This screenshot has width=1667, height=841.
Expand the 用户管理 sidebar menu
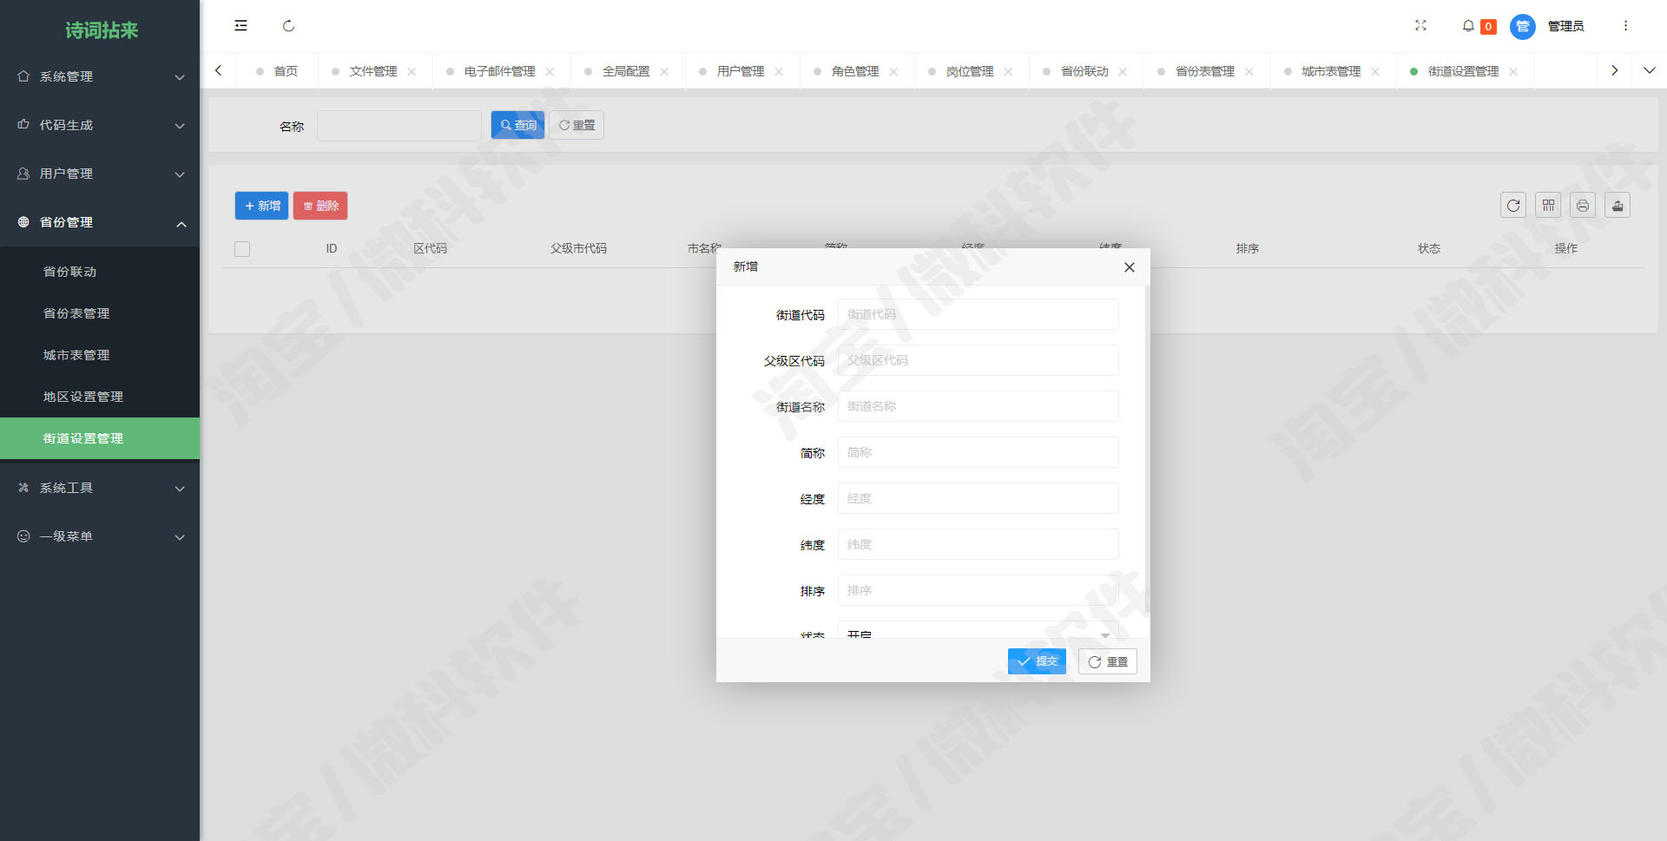(100, 174)
